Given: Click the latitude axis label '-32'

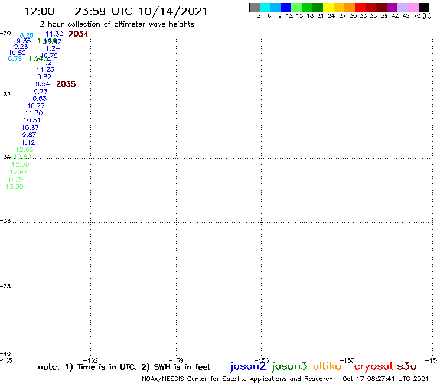Looking at the screenshot, I should (5, 95).
